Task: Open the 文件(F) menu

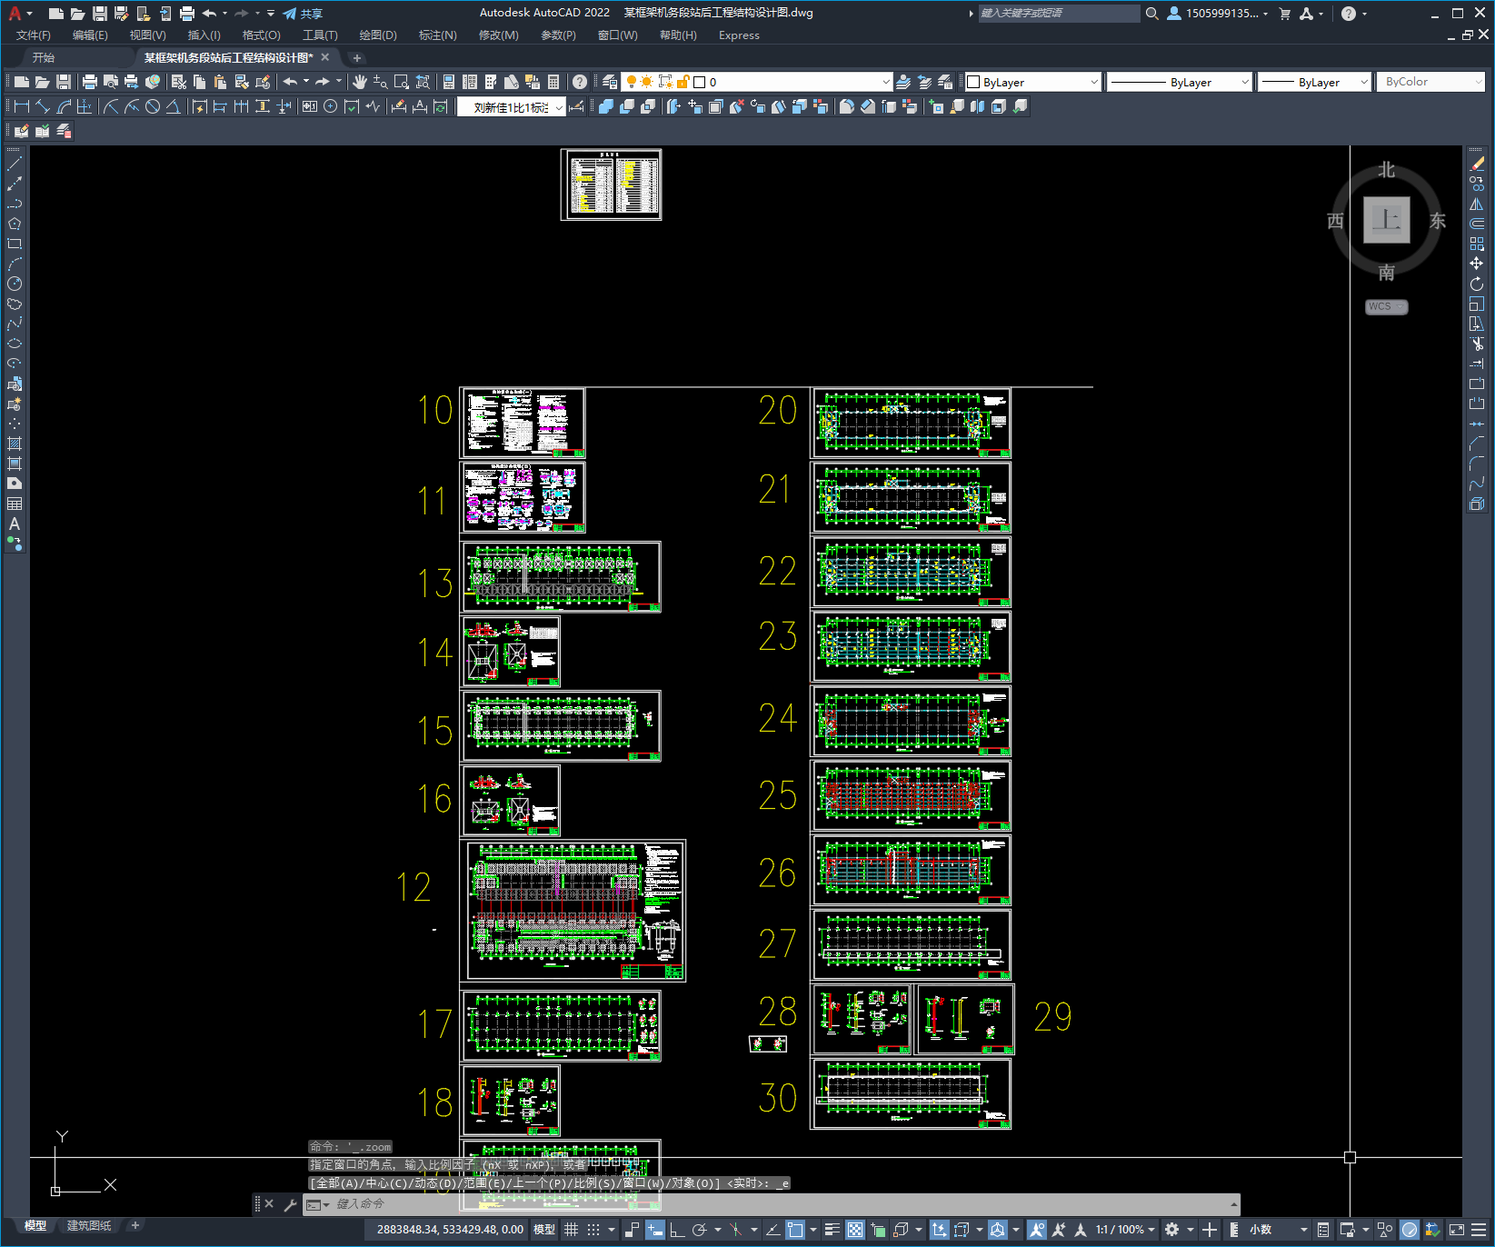Action: [34, 35]
